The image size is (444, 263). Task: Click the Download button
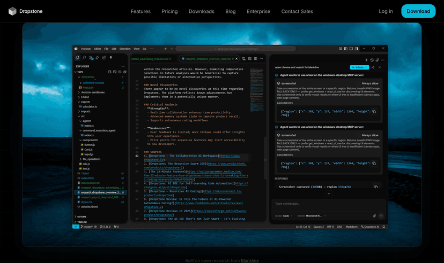click(418, 11)
